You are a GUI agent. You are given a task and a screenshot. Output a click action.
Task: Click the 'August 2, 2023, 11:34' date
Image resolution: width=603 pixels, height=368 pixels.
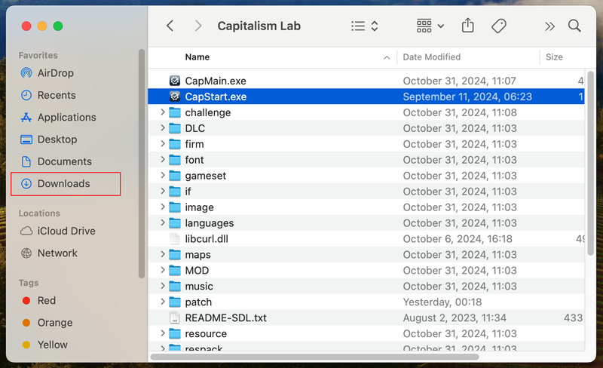455,318
